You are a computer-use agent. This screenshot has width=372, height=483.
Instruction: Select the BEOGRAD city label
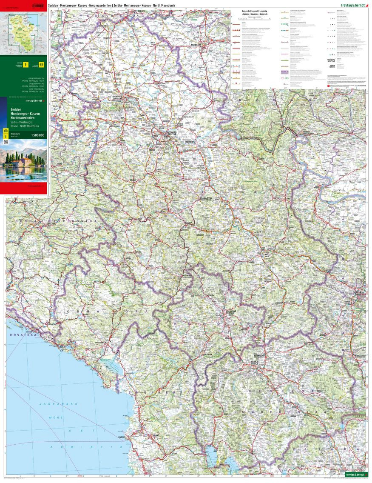171,132
